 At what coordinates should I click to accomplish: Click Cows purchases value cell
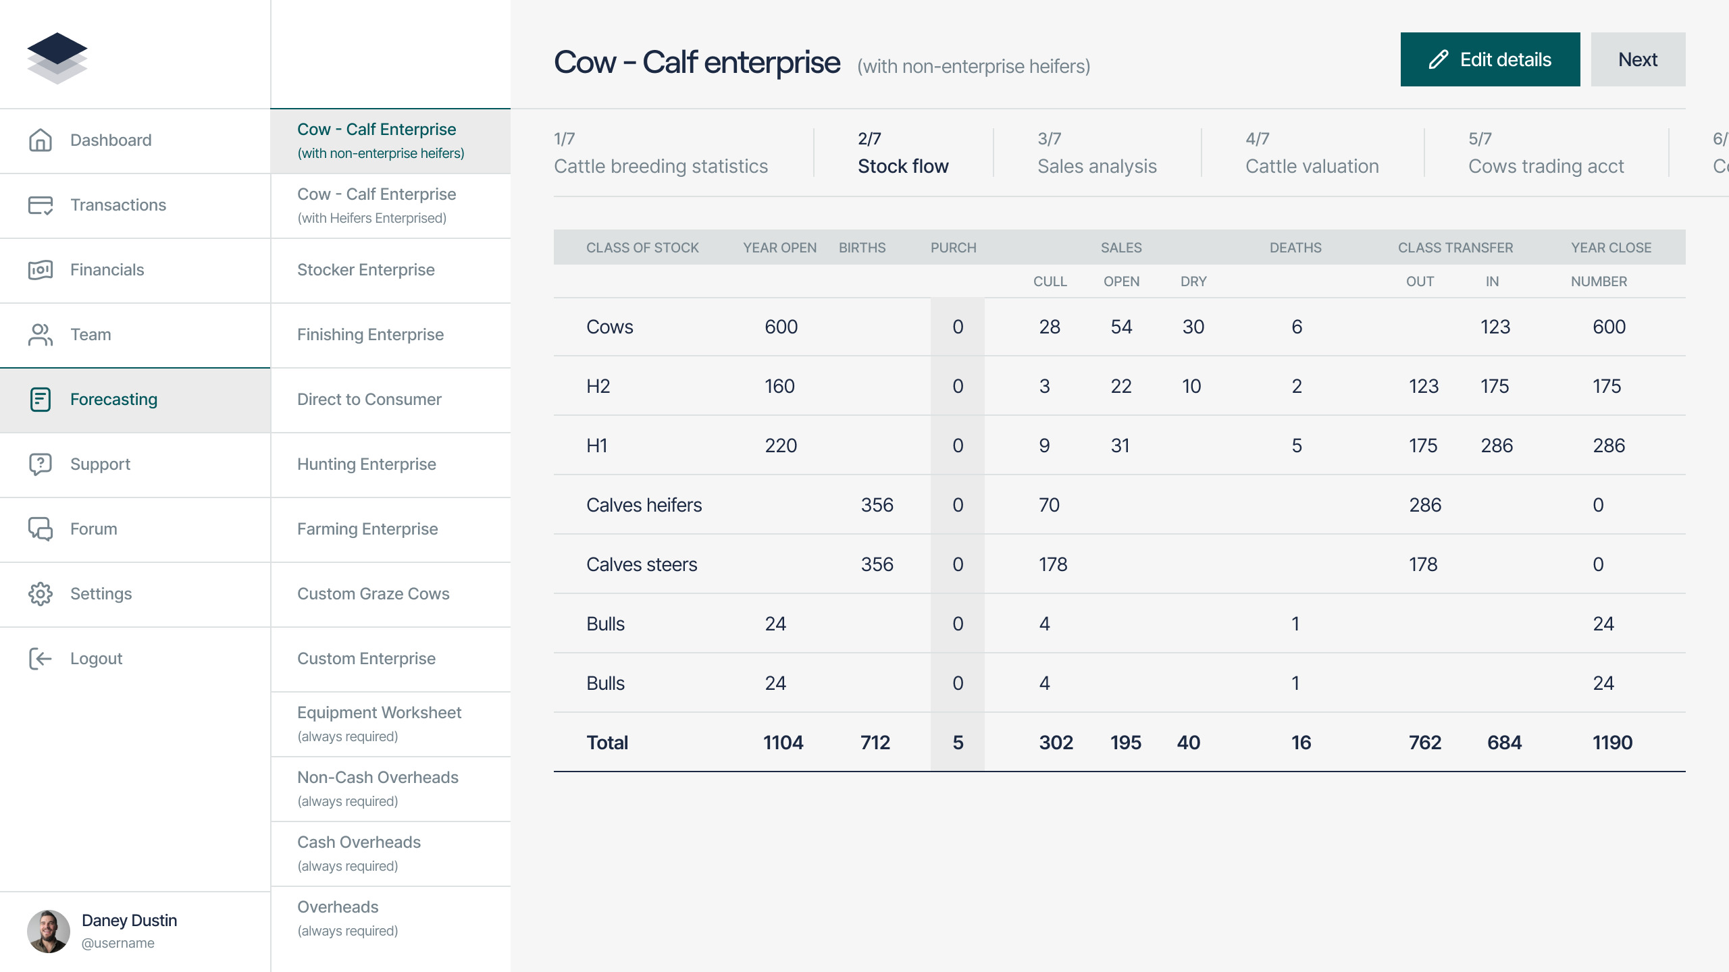(x=958, y=327)
